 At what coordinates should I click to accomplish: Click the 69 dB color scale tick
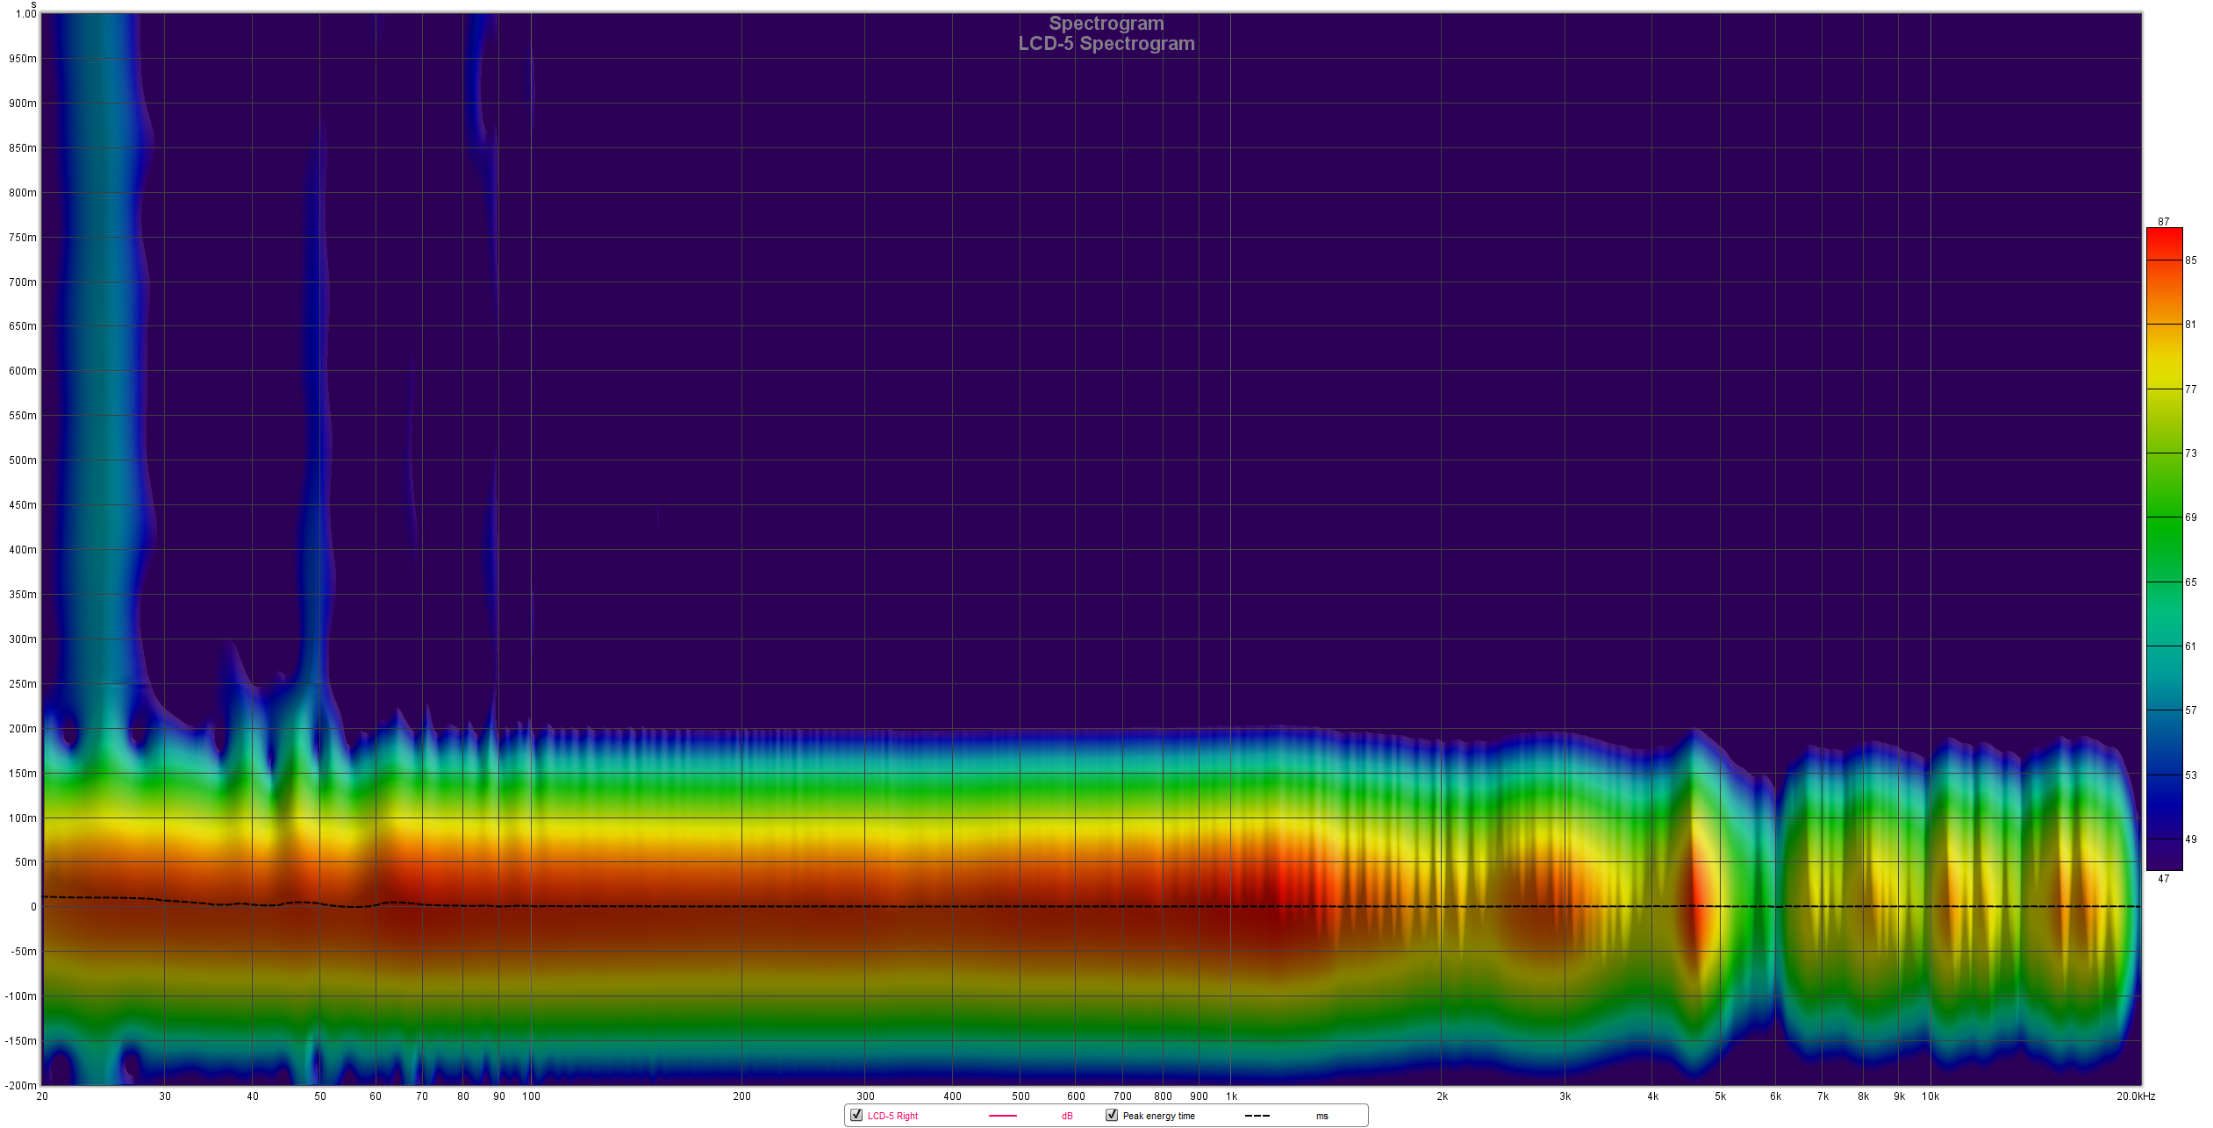click(x=2191, y=518)
